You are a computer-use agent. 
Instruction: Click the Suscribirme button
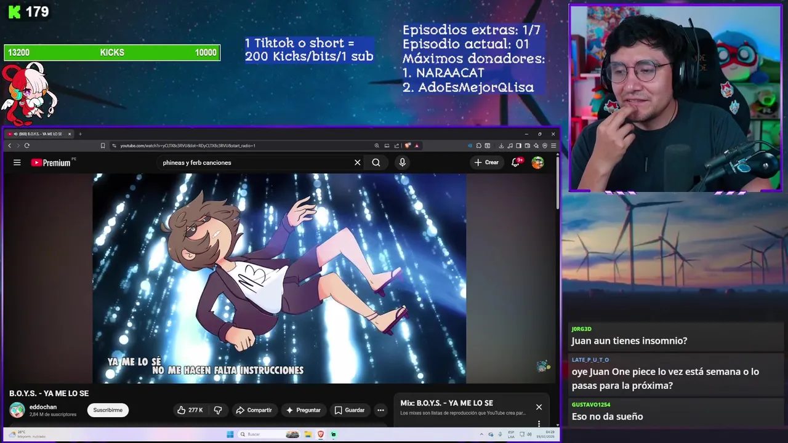108,410
